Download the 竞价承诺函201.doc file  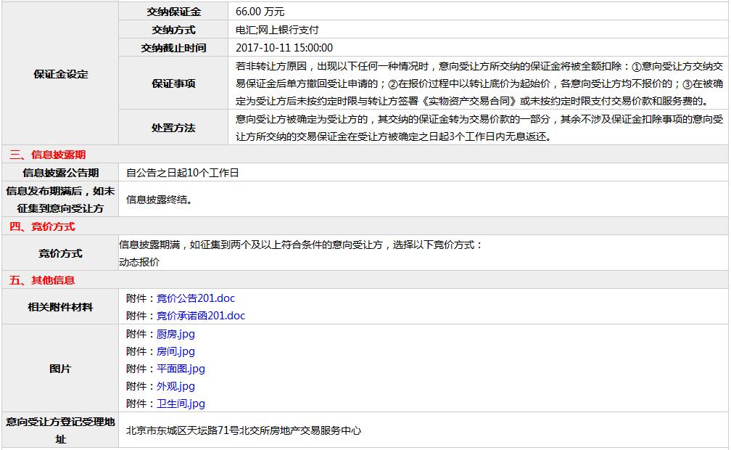point(201,316)
